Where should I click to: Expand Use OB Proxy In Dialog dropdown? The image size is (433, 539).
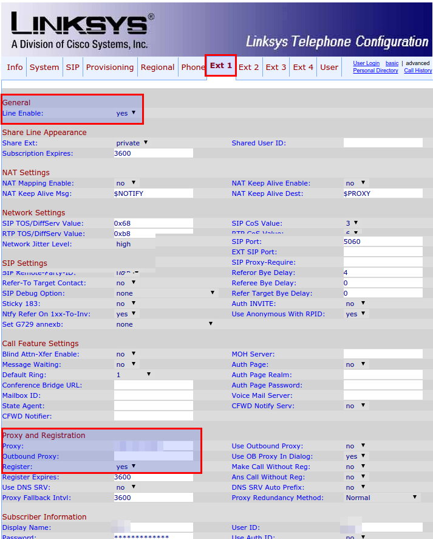[355, 456]
